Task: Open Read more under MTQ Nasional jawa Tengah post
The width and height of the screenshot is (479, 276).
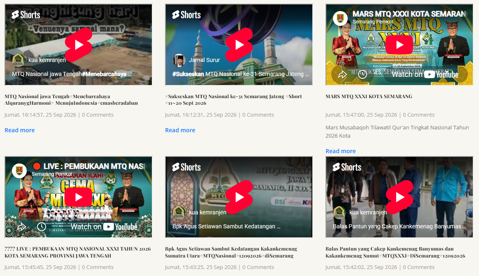Action: click(20, 130)
